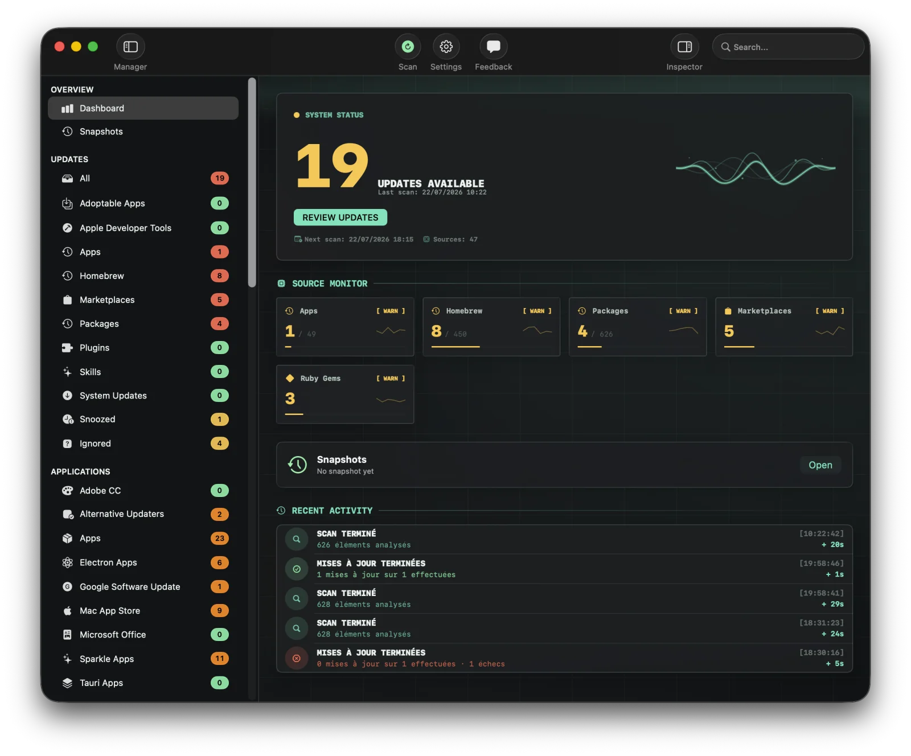This screenshot has width=911, height=756.
Task: Click the Open button for Snapshots
Action: tap(820, 465)
